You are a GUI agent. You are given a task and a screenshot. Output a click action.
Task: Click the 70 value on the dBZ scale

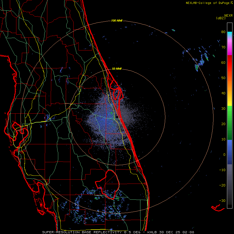coord(223,47)
